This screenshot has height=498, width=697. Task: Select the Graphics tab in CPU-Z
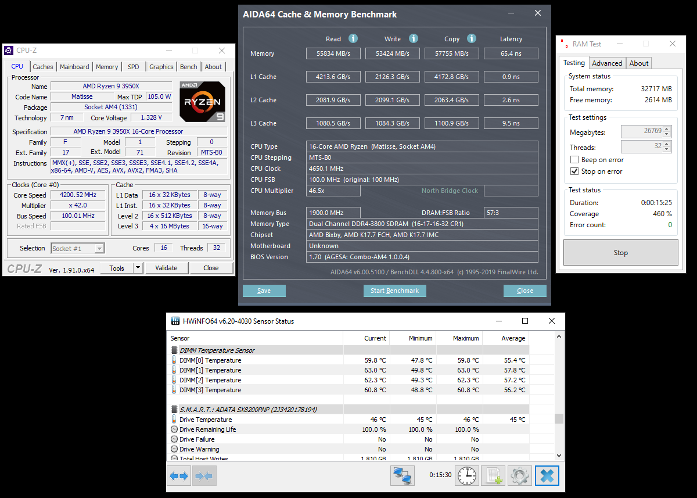(161, 67)
